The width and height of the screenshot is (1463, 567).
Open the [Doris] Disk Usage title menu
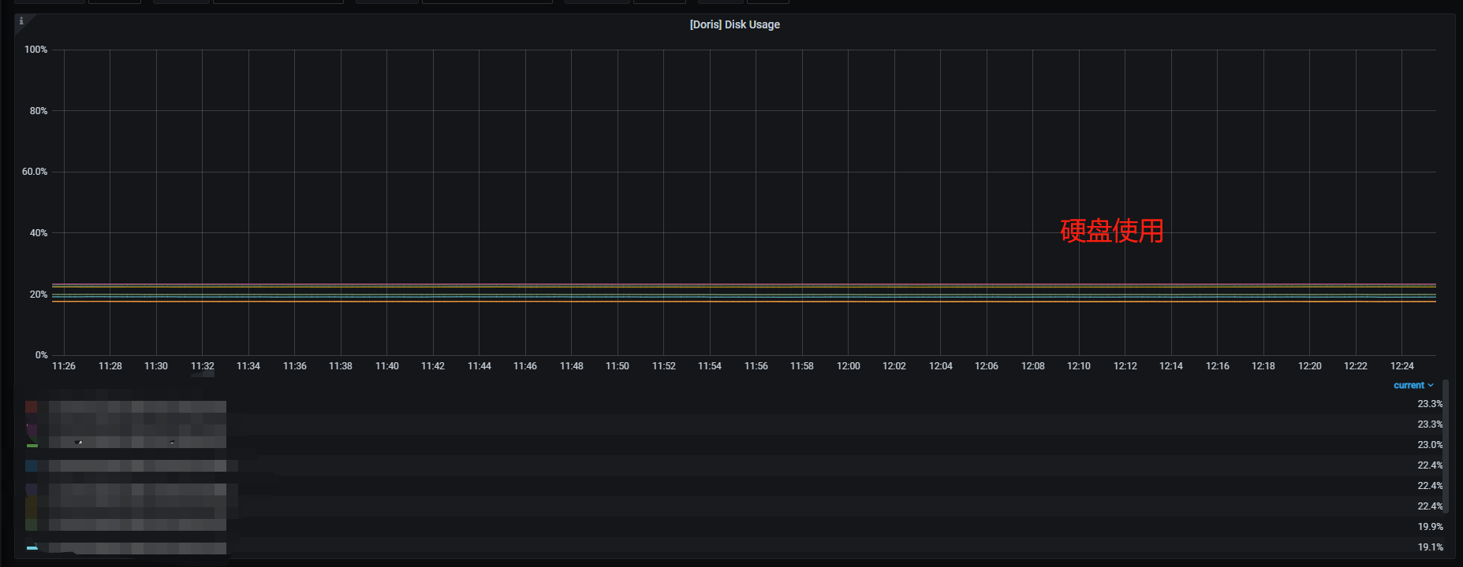coord(734,24)
